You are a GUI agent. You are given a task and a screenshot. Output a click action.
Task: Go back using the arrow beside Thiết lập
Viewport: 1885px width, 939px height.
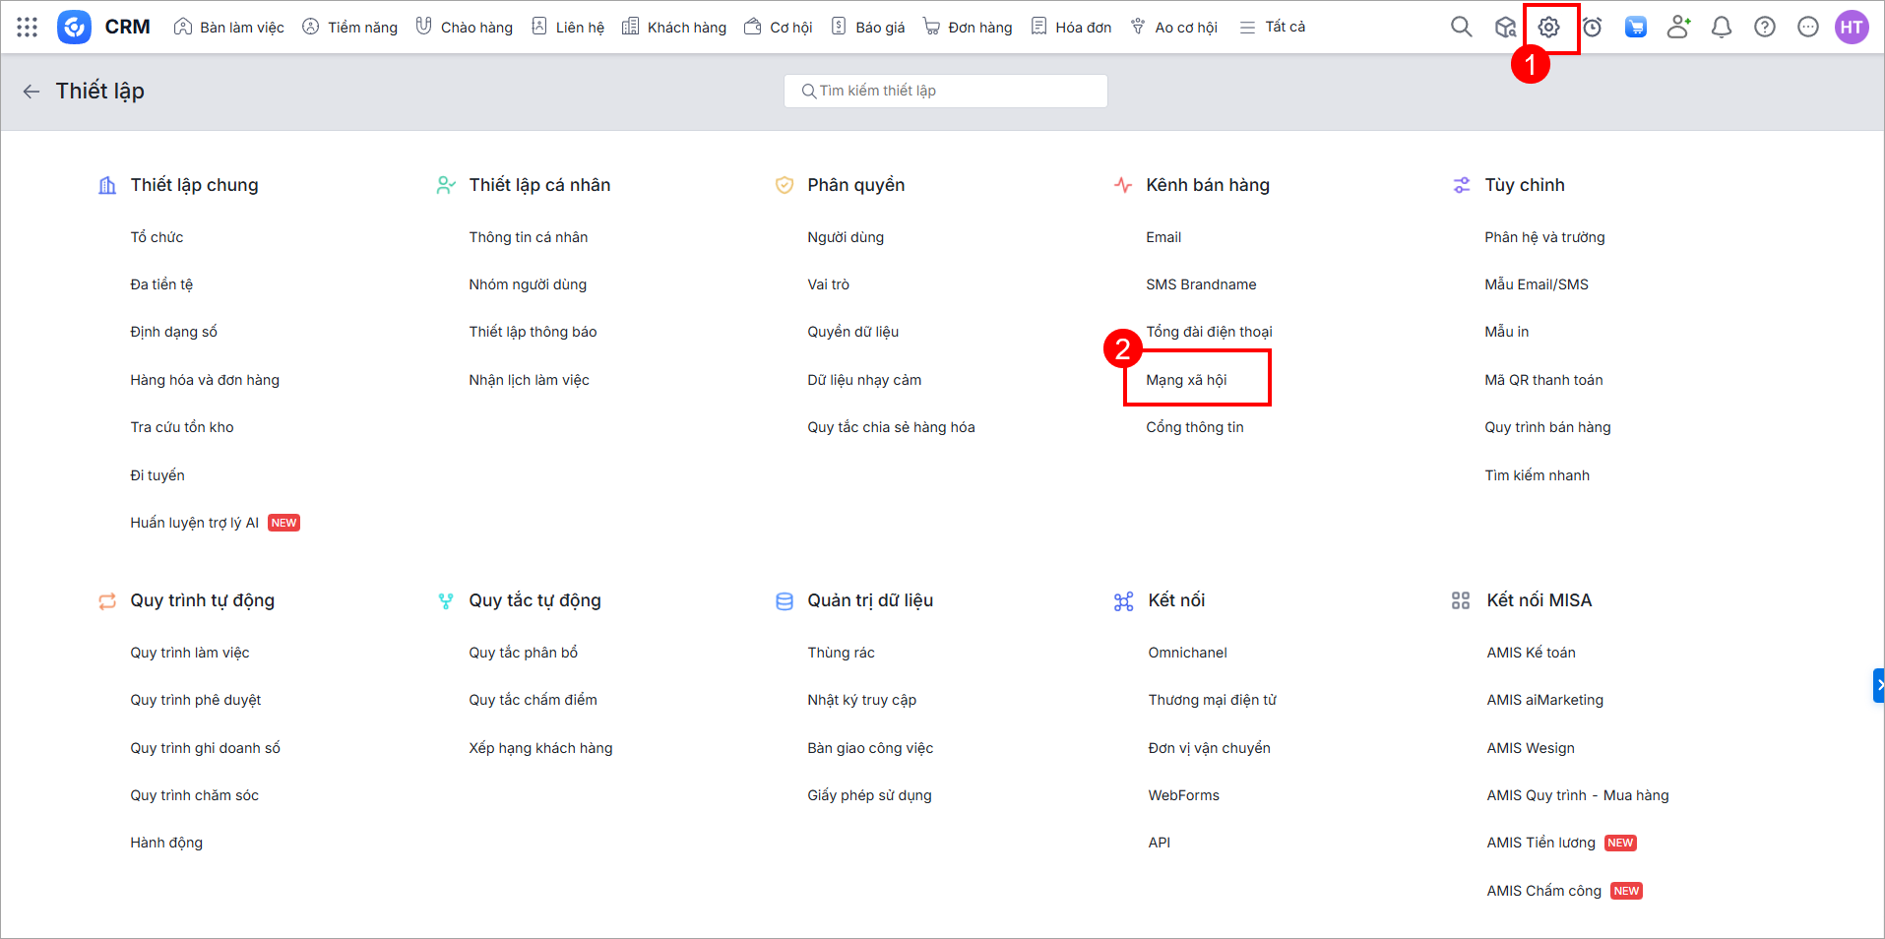(31, 92)
